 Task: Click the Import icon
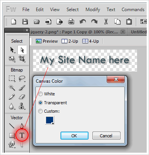point(48,22)
